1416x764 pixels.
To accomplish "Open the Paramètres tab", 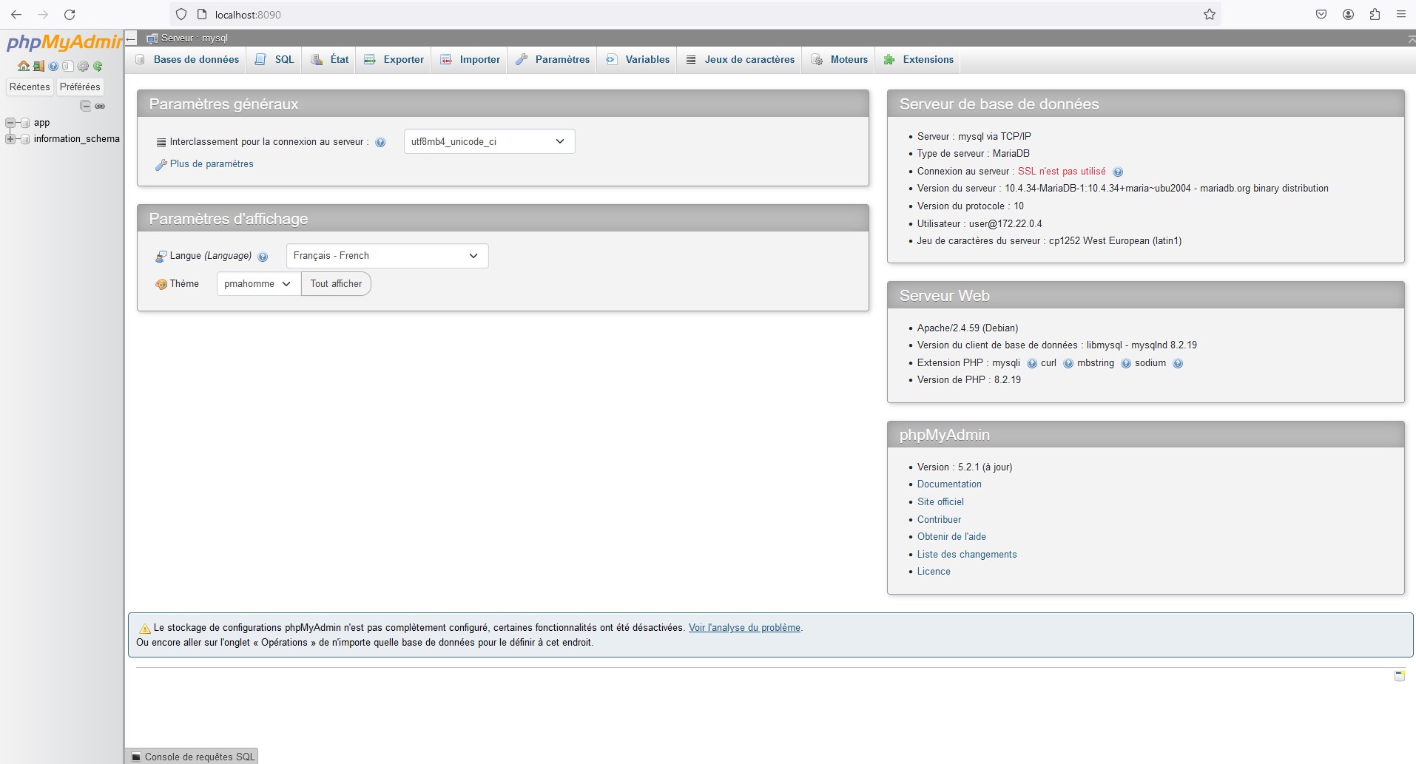I will tap(553, 60).
